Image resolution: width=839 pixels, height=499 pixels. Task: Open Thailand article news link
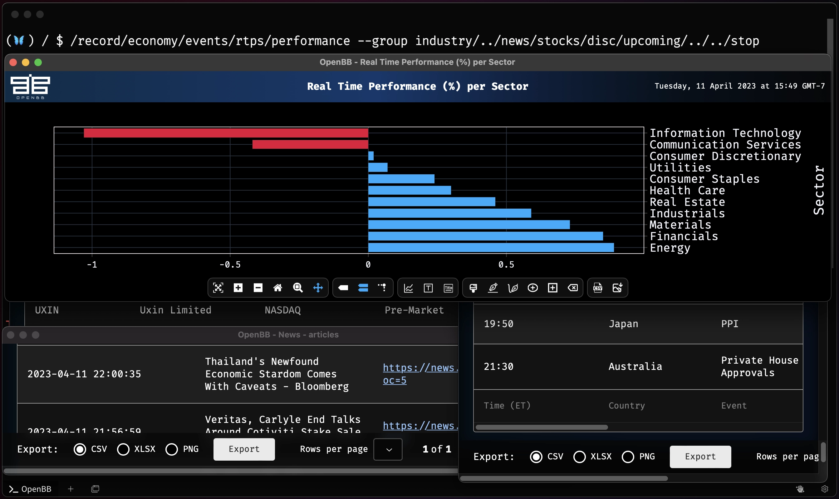tap(420, 374)
